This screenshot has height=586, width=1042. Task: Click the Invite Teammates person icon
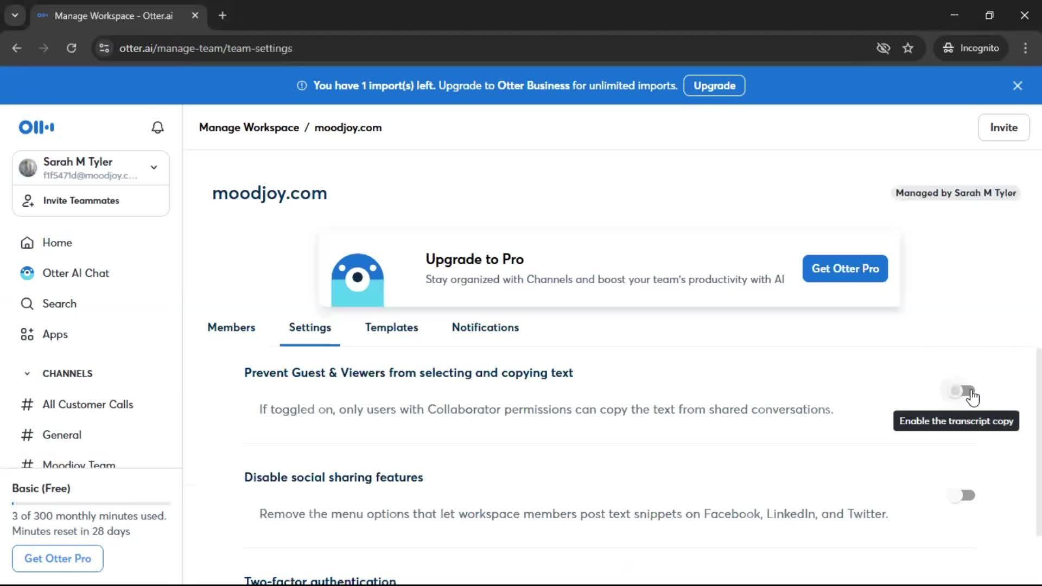[x=28, y=201]
